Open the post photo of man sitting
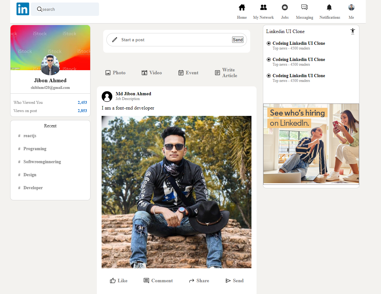The width and height of the screenshot is (381, 294). (177, 192)
